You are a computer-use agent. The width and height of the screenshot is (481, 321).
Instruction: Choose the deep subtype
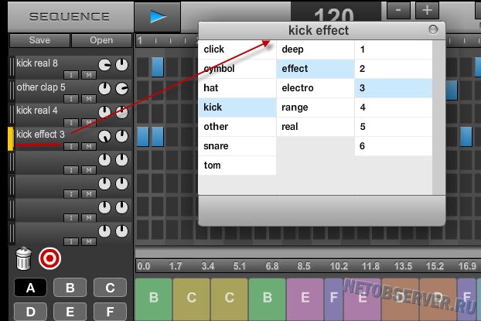pos(316,50)
